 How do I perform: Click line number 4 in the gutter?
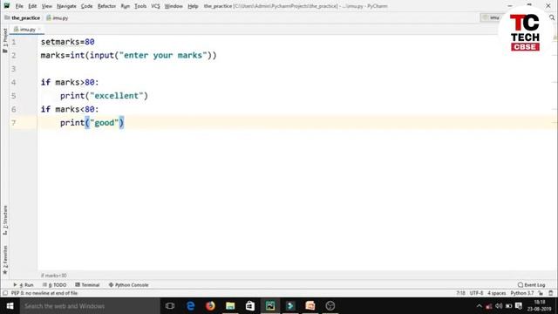click(x=14, y=82)
